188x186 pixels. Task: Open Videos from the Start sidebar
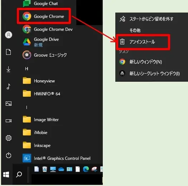tap(9, 121)
